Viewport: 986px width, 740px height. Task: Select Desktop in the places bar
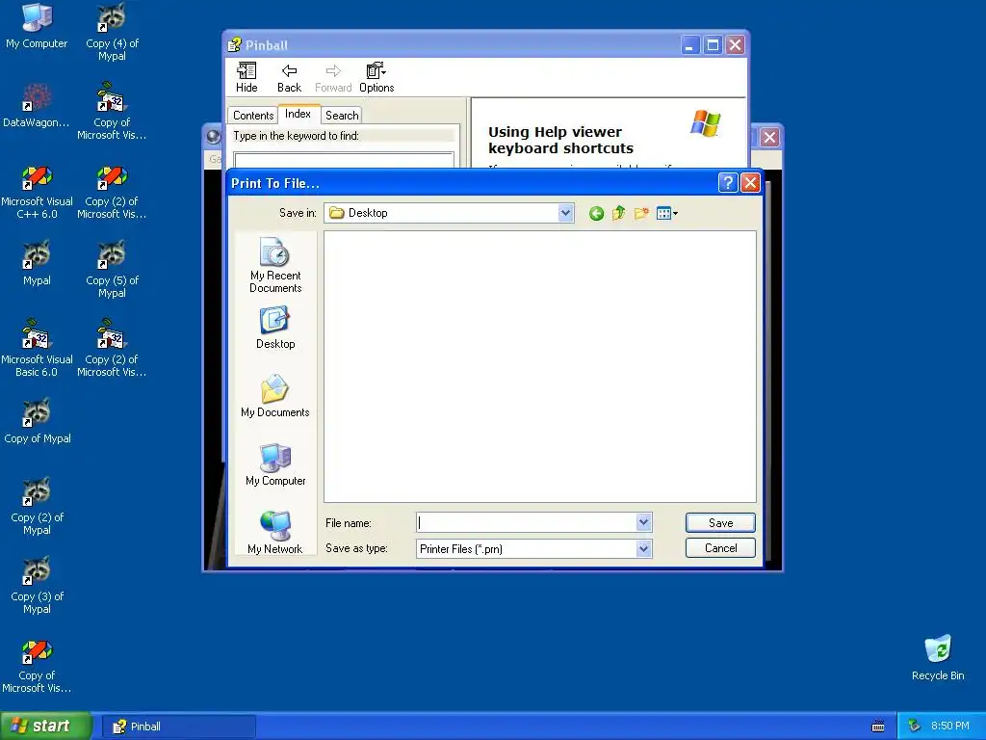(x=275, y=328)
